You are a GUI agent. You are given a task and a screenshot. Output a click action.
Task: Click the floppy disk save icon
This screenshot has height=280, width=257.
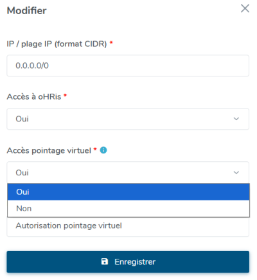coord(105,261)
